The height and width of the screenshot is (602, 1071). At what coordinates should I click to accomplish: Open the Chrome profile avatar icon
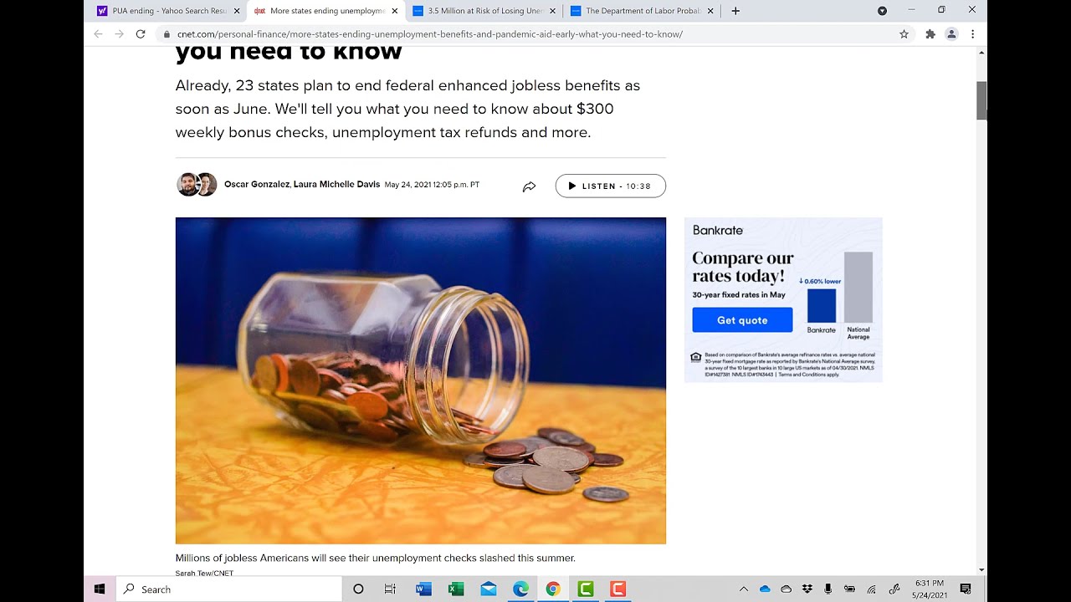(951, 34)
